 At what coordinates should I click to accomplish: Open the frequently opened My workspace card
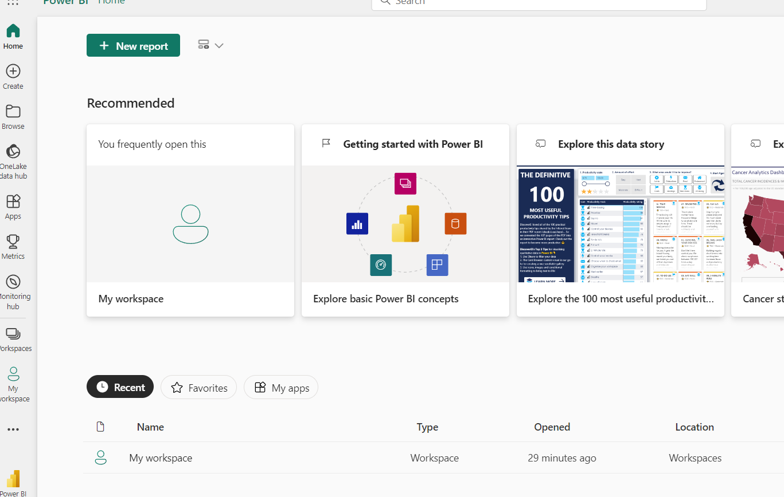190,220
